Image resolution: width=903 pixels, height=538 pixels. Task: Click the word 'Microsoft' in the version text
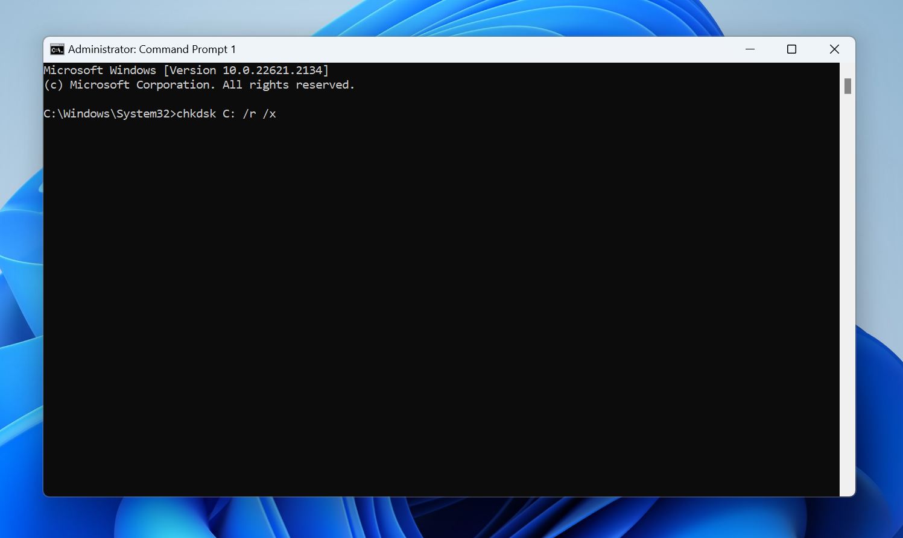73,70
